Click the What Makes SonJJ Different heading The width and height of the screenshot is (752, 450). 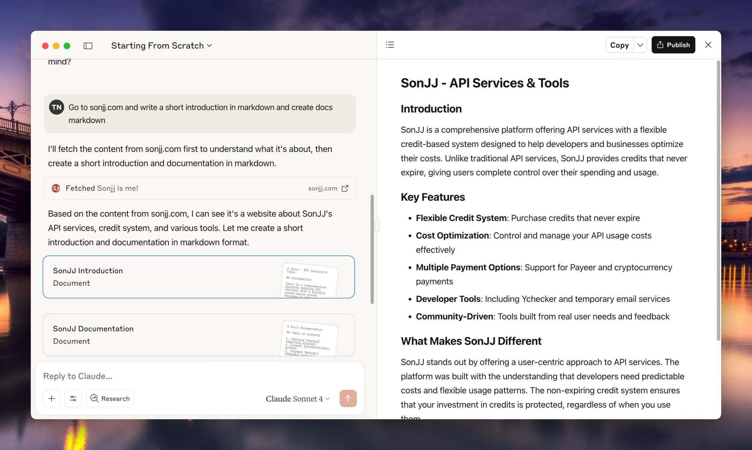click(x=471, y=341)
